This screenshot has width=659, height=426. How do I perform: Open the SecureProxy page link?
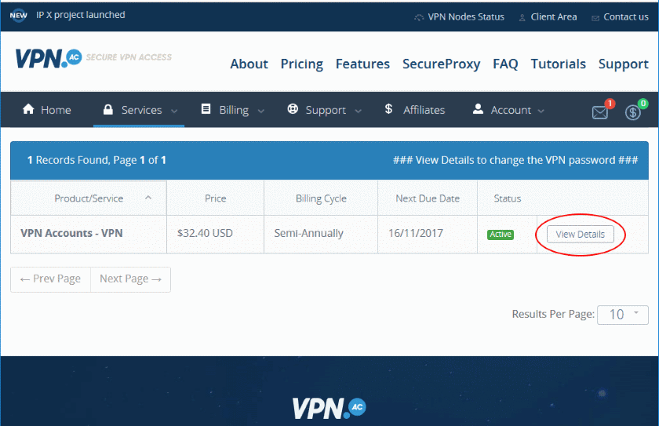(441, 64)
